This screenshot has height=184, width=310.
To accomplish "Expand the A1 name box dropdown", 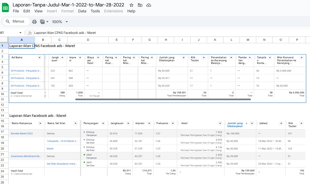I will click(x=20, y=33).
